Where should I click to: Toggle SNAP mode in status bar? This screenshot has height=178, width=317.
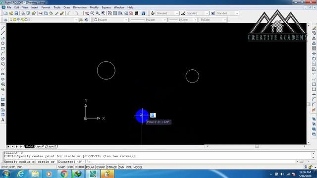coord(61,167)
